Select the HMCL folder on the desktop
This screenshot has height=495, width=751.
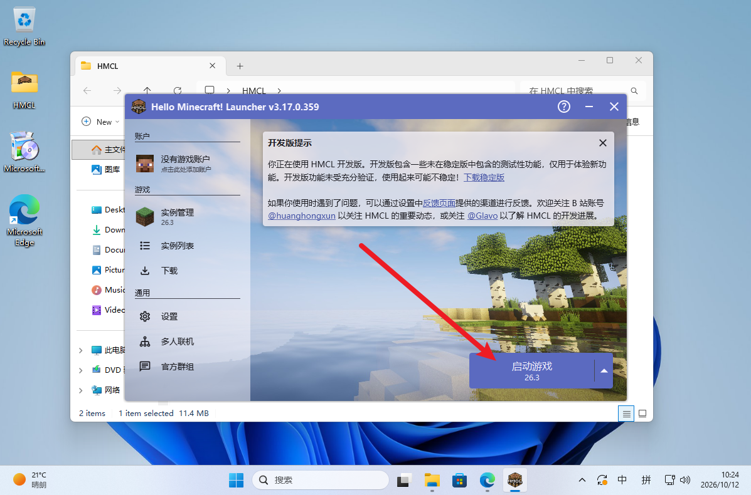coord(24,90)
